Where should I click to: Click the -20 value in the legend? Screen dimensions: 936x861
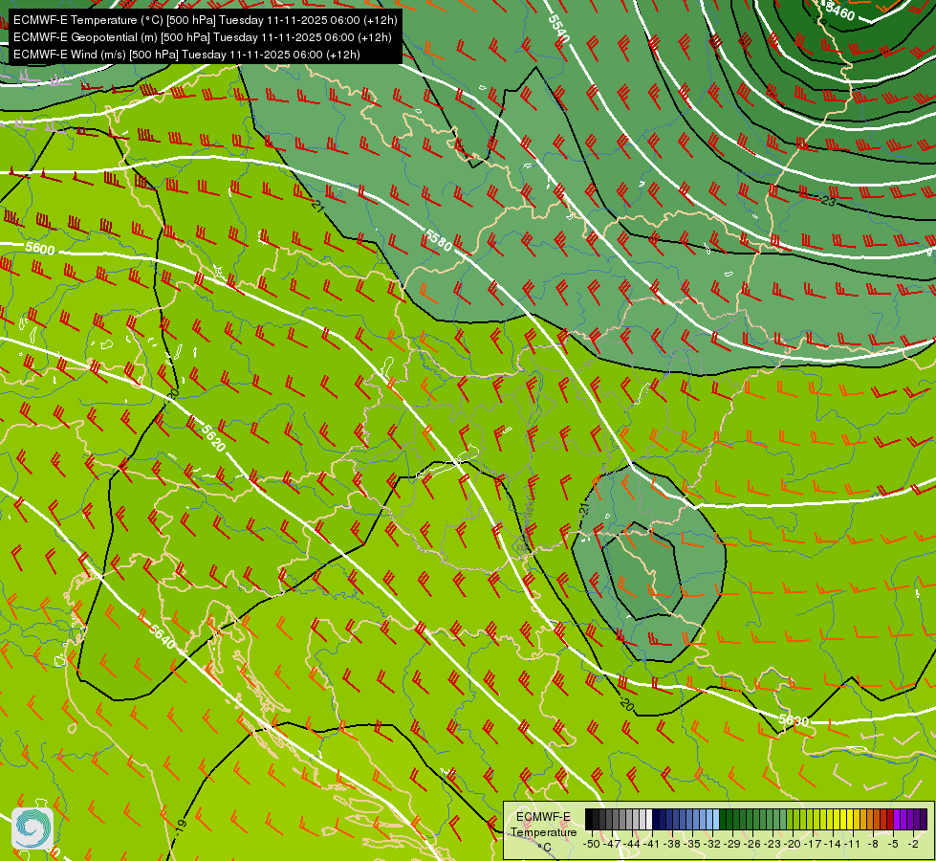point(793,844)
